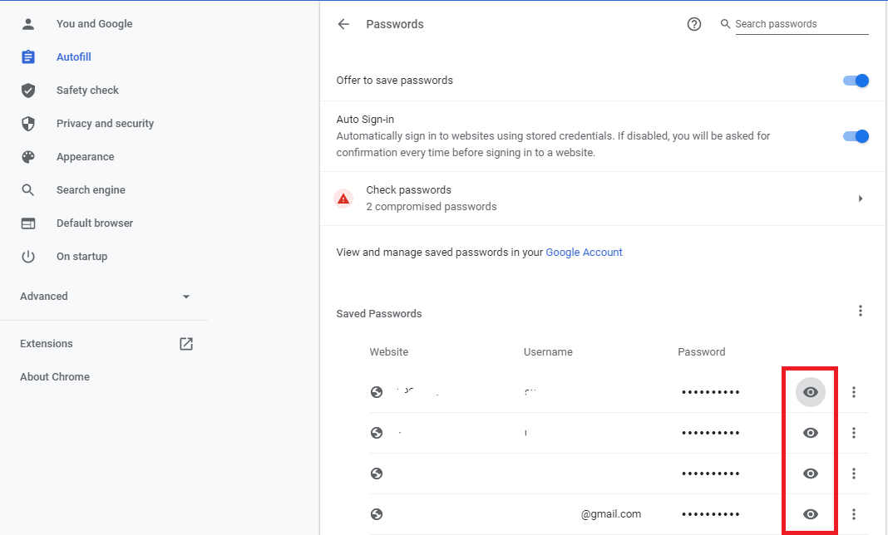Disable the Auto Sign-in switch

(856, 136)
